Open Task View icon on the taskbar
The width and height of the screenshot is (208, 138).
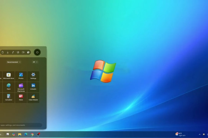coord(8,134)
